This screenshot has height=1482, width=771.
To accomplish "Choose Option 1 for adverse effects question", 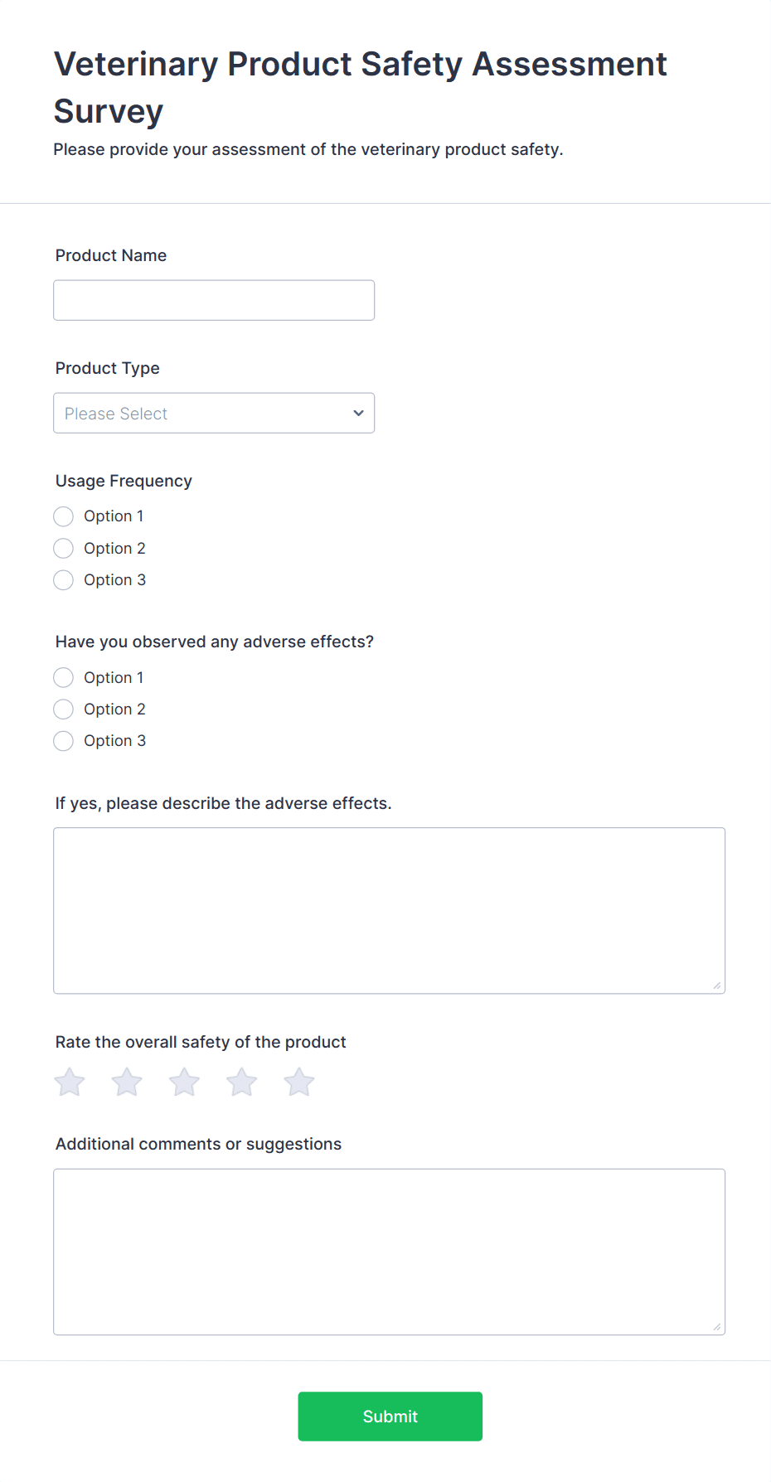I will point(64,678).
